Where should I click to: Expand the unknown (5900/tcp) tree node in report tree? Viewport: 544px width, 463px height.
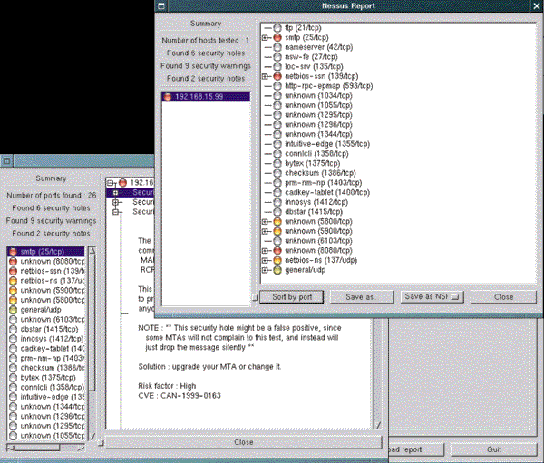265,231
